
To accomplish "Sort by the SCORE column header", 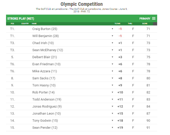I will pos(145,23).
